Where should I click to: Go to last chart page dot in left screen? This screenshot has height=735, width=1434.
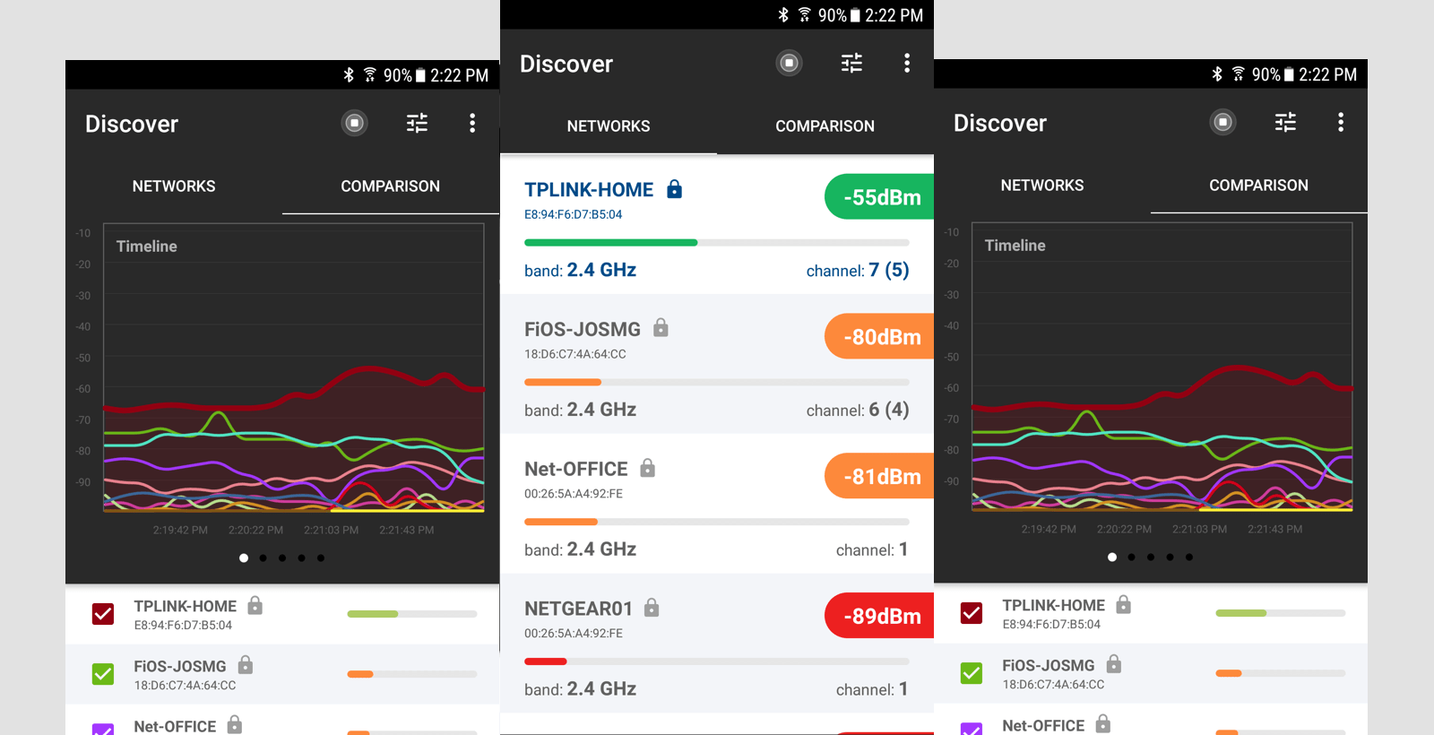coord(321,558)
